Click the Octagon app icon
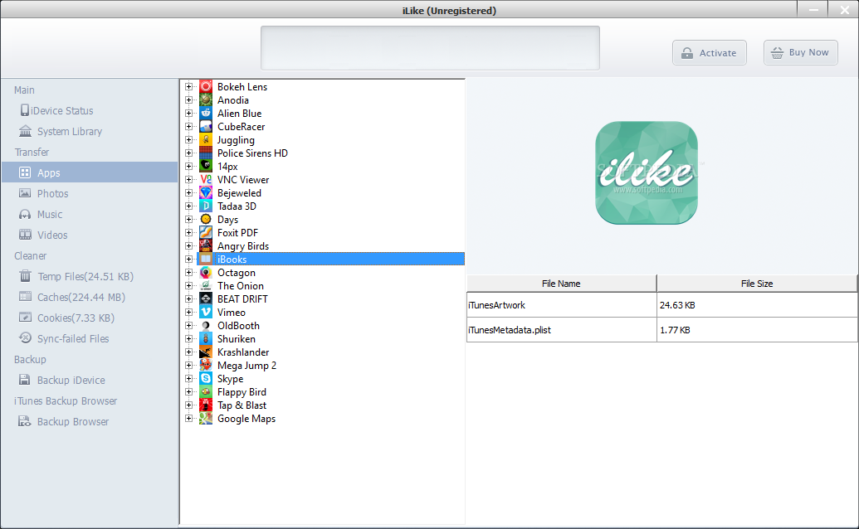This screenshot has width=859, height=529. [206, 273]
